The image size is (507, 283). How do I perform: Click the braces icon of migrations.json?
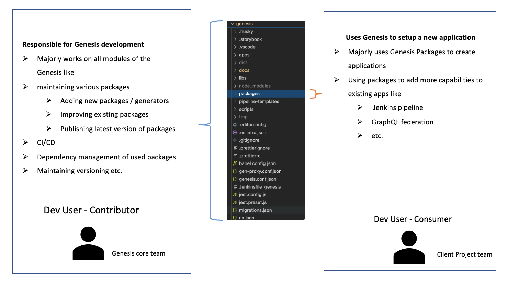[235, 210]
